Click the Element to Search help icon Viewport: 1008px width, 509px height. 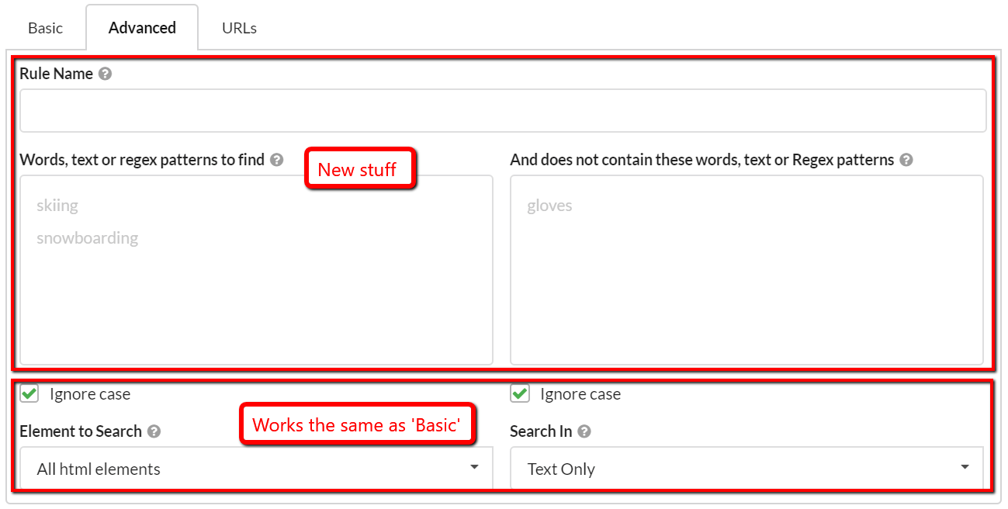154,431
